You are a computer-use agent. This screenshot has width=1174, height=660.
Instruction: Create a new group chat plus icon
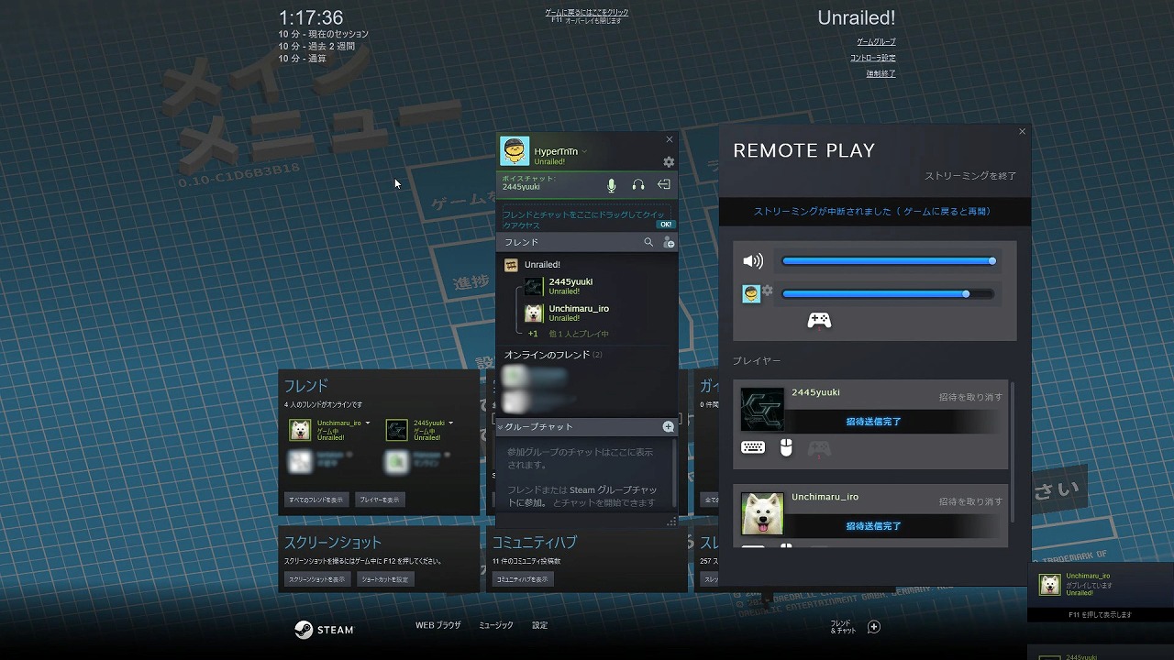(x=668, y=426)
